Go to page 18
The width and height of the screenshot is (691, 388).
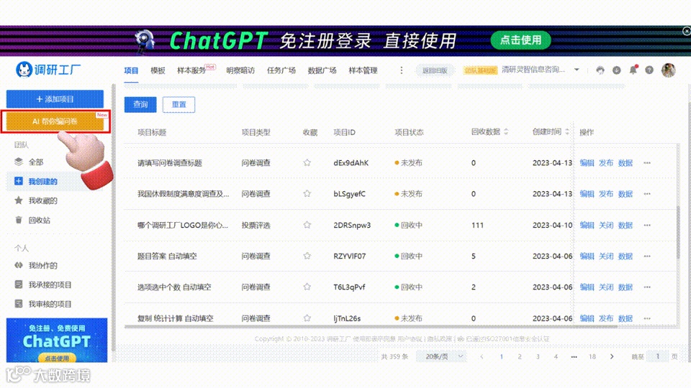[592, 356]
